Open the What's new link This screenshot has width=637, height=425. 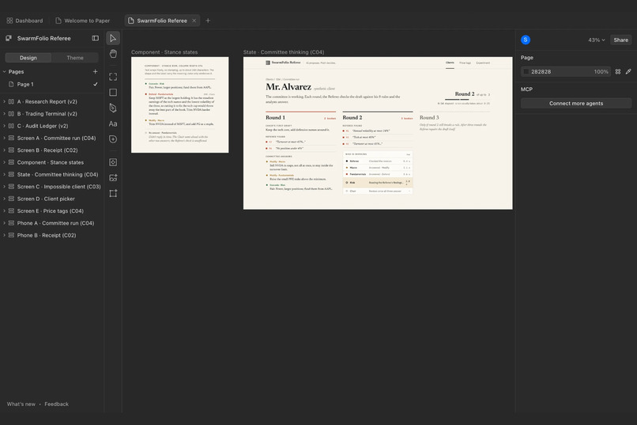21,404
